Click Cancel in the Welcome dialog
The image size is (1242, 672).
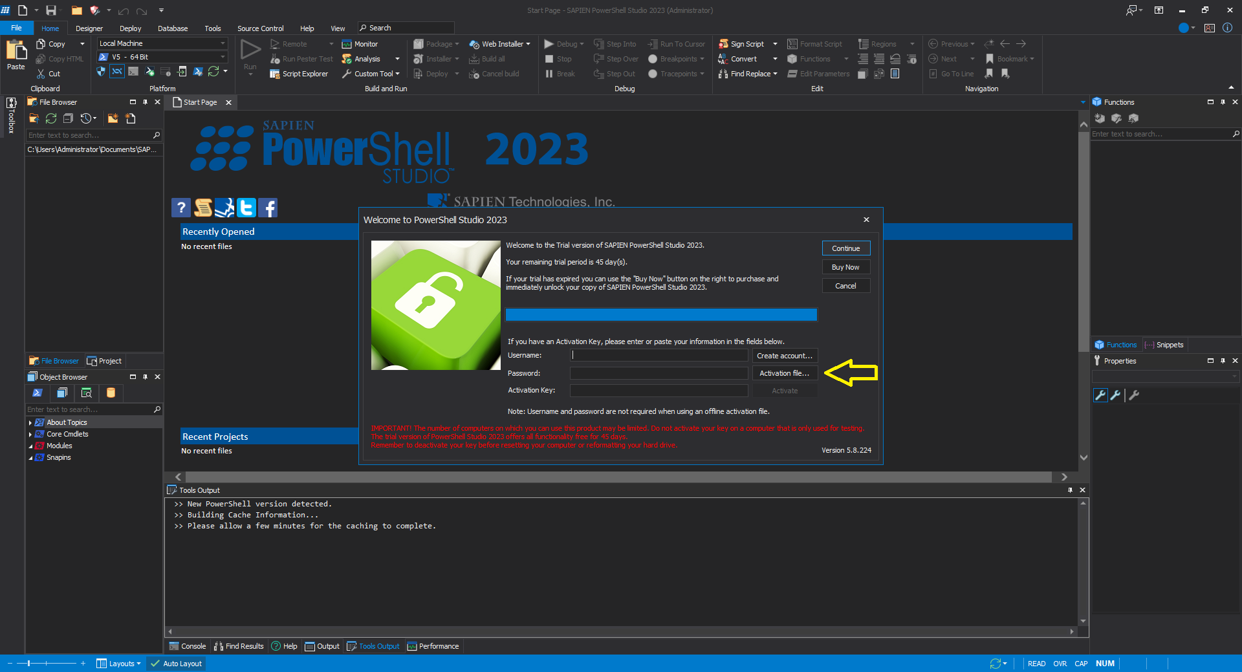846,286
